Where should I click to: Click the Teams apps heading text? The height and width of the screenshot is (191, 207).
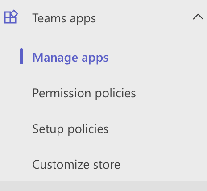tap(64, 18)
